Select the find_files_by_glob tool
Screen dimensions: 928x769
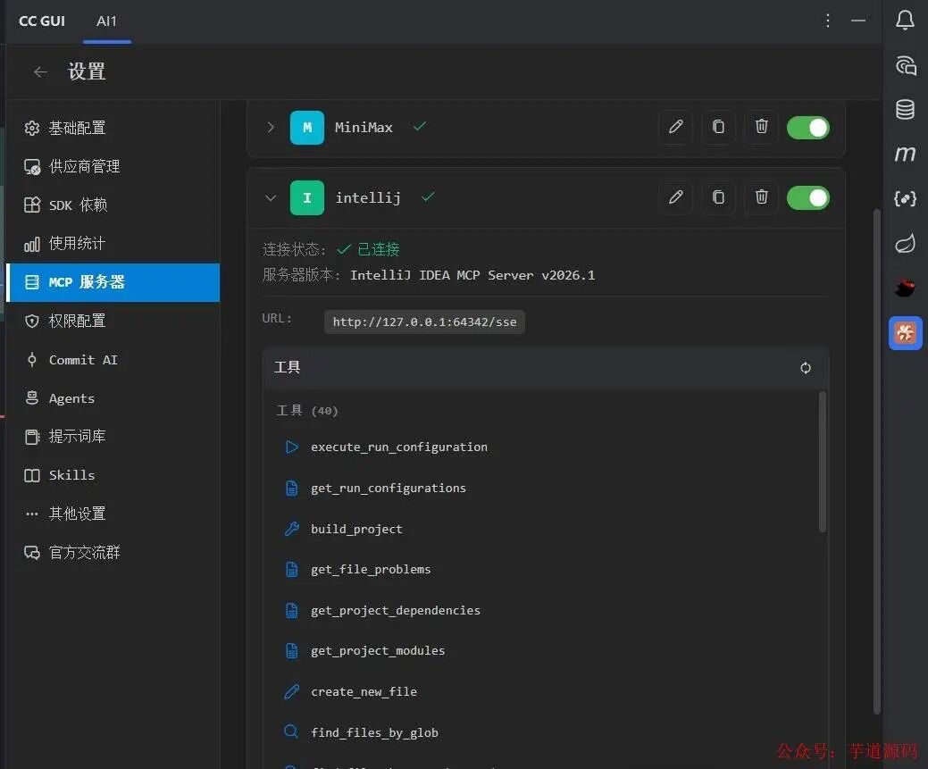coord(374,732)
